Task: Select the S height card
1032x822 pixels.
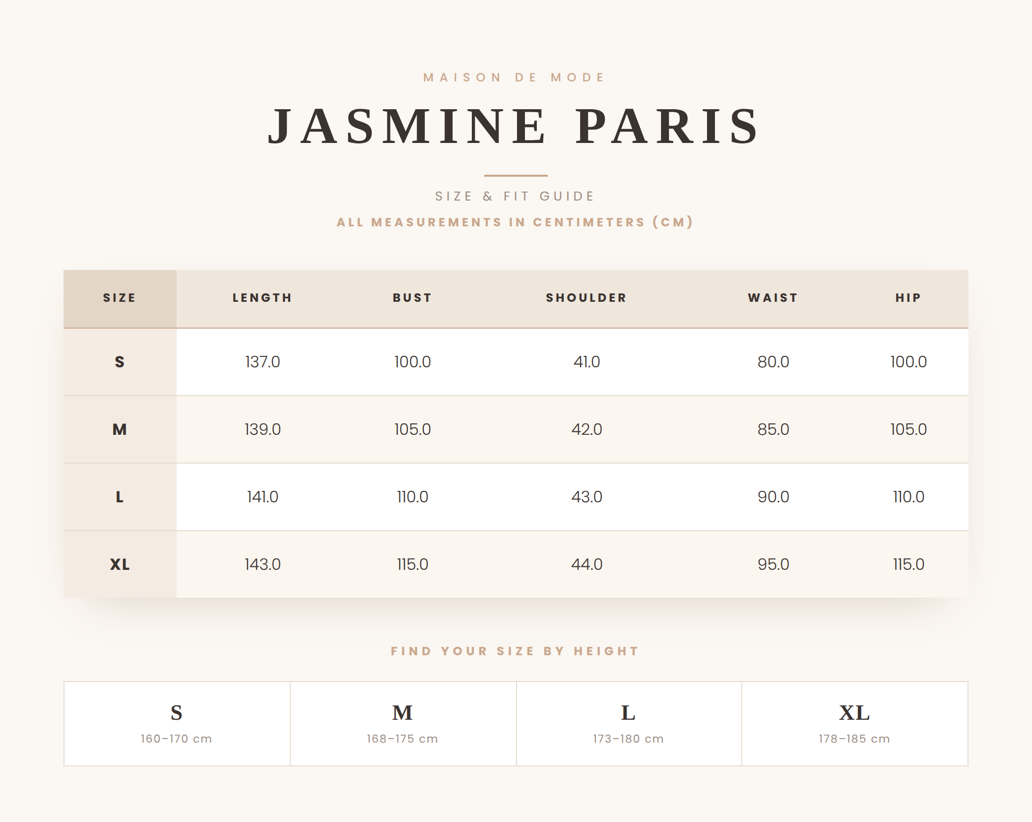Action: [177, 724]
